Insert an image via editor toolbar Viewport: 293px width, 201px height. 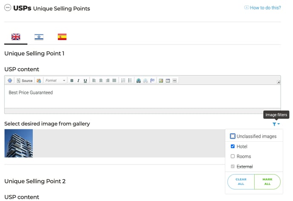click(x=161, y=81)
